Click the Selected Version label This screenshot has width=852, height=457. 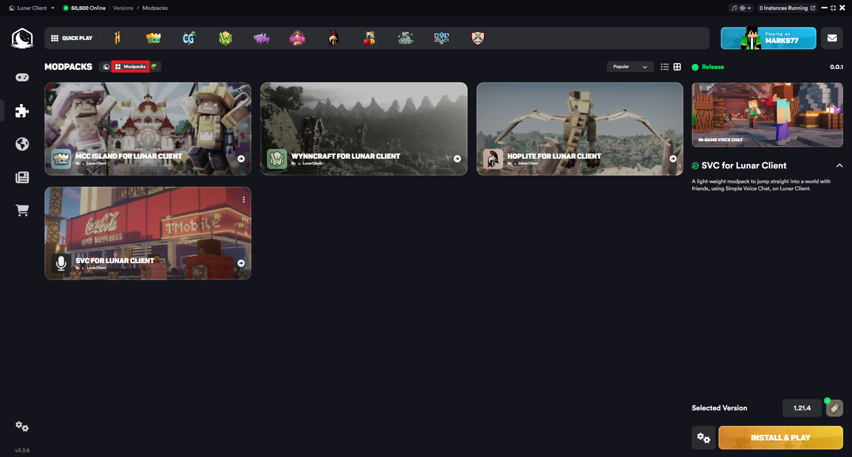point(719,408)
